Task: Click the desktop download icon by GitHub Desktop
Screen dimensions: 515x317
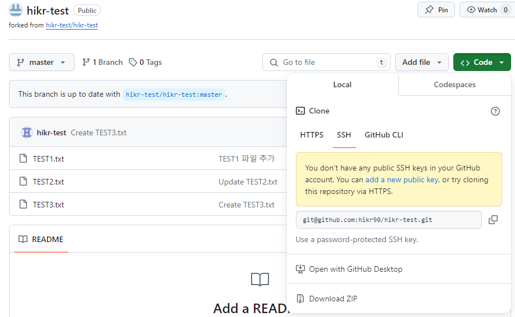Action: 300,269
